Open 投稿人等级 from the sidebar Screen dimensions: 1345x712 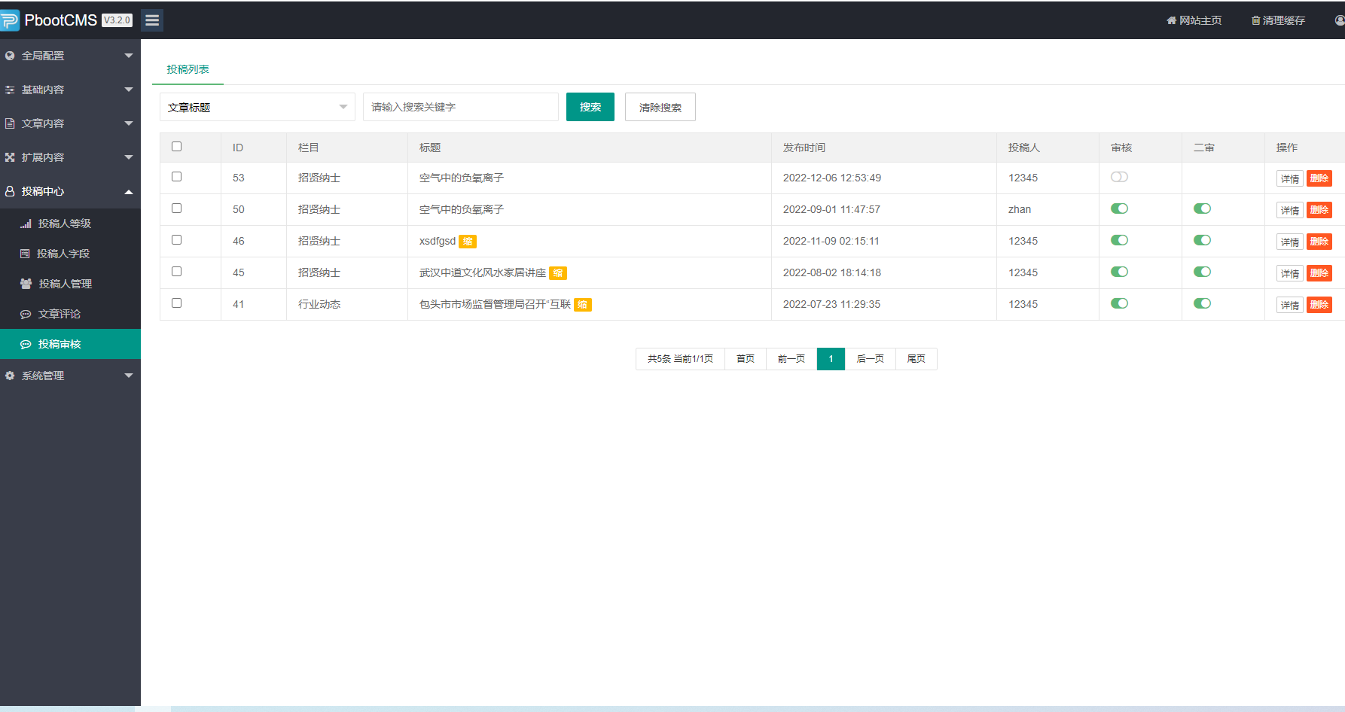(x=64, y=224)
